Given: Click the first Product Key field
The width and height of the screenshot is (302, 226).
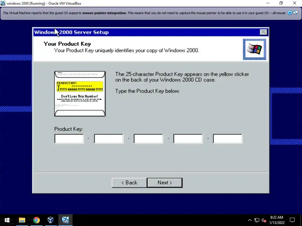Looking at the screenshot, I should [69, 139].
